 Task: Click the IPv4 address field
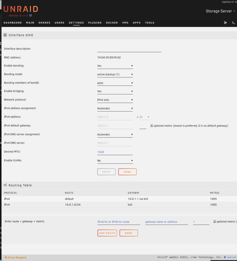pyautogui.click(x=115, y=117)
